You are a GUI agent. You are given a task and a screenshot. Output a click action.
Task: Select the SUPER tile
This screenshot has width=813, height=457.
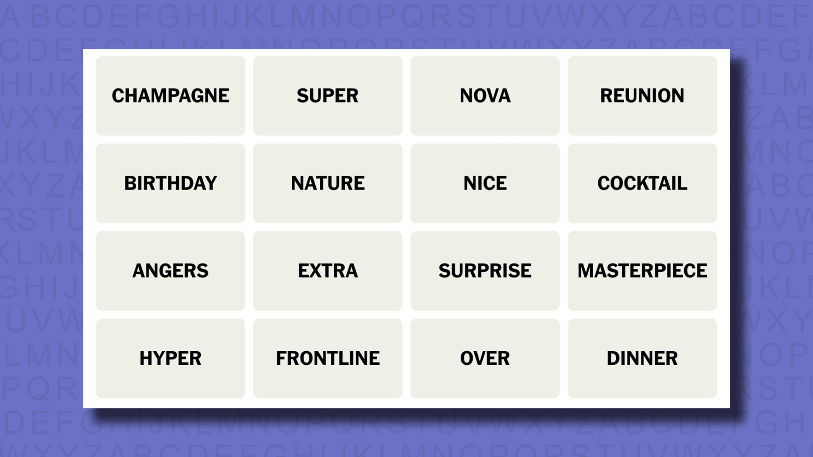tap(328, 95)
